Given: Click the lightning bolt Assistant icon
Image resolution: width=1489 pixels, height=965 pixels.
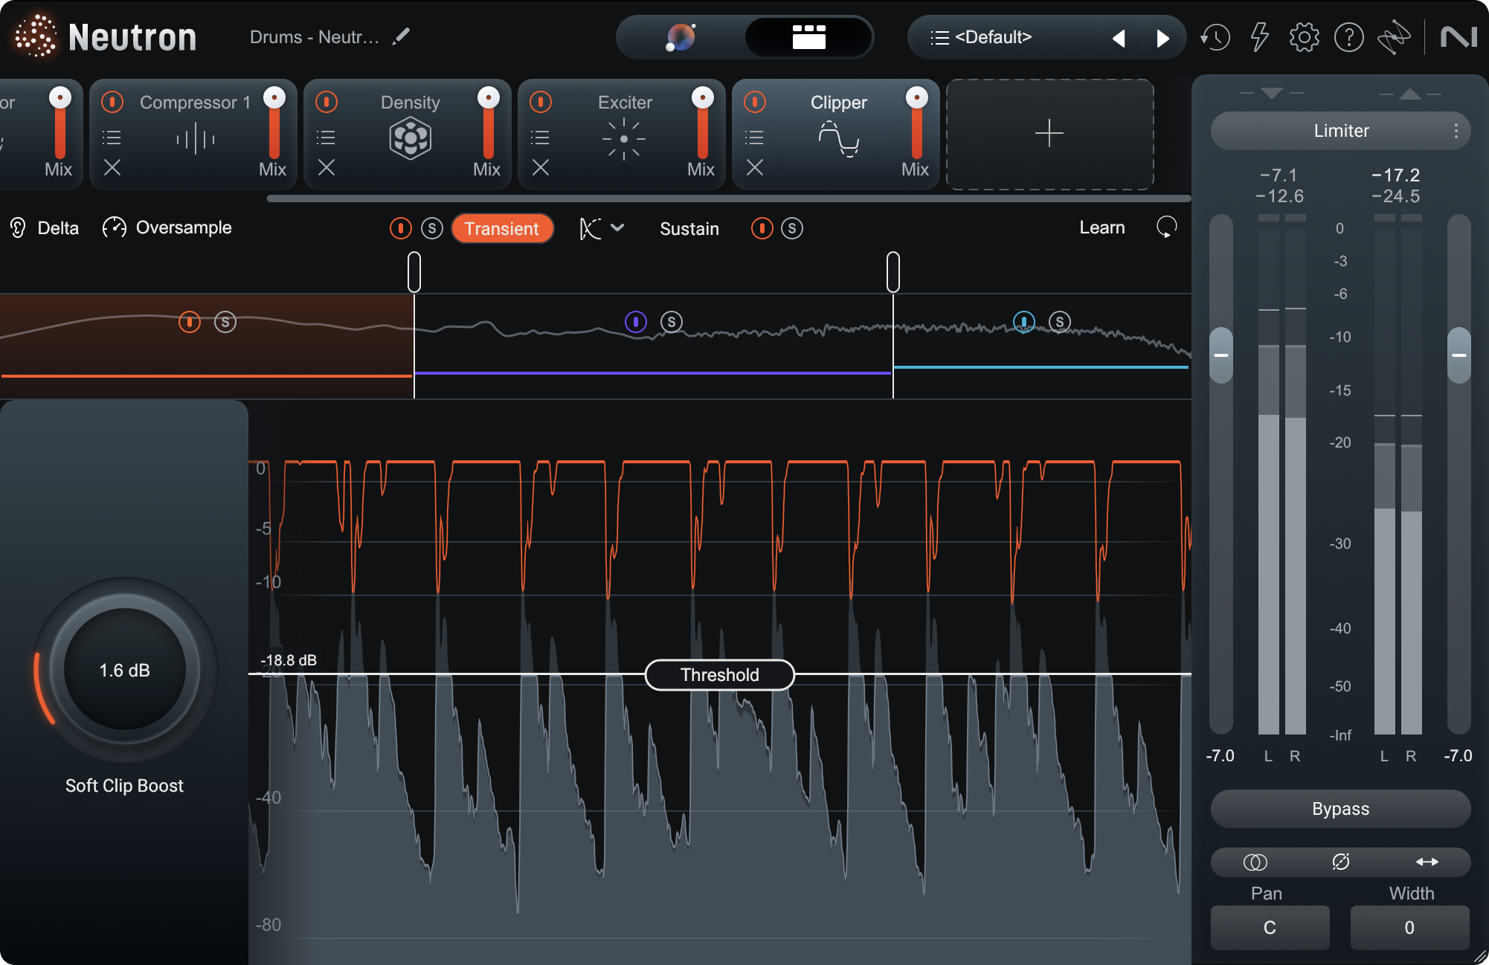Looking at the screenshot, I should (x=1259, y=37).
